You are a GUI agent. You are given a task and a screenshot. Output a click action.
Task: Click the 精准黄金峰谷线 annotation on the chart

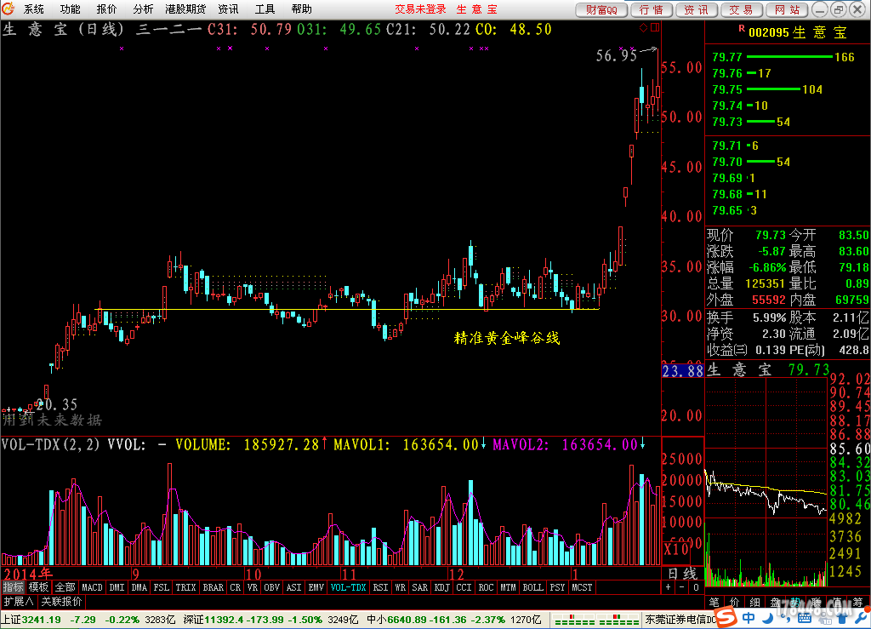507,338
